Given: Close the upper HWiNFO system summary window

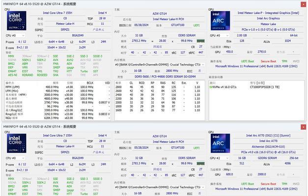Looking at the screenshot, I should tap(303, 4).
